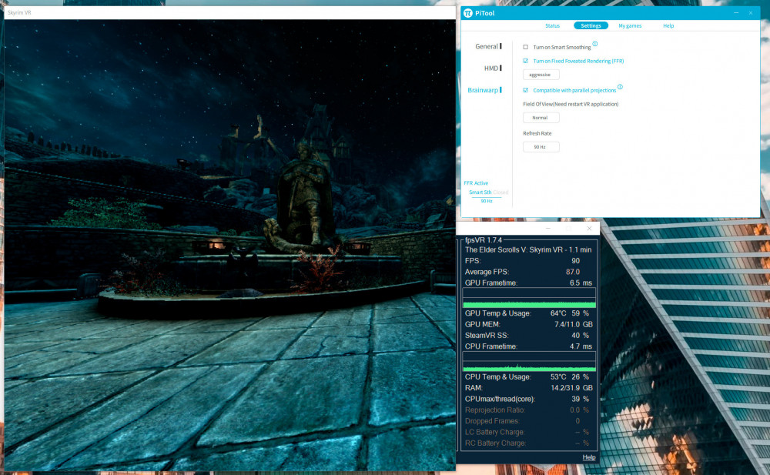Open the My games tab
Image resolution: width=770 pixels, height=475 pixels.
(x=630, y=26)
